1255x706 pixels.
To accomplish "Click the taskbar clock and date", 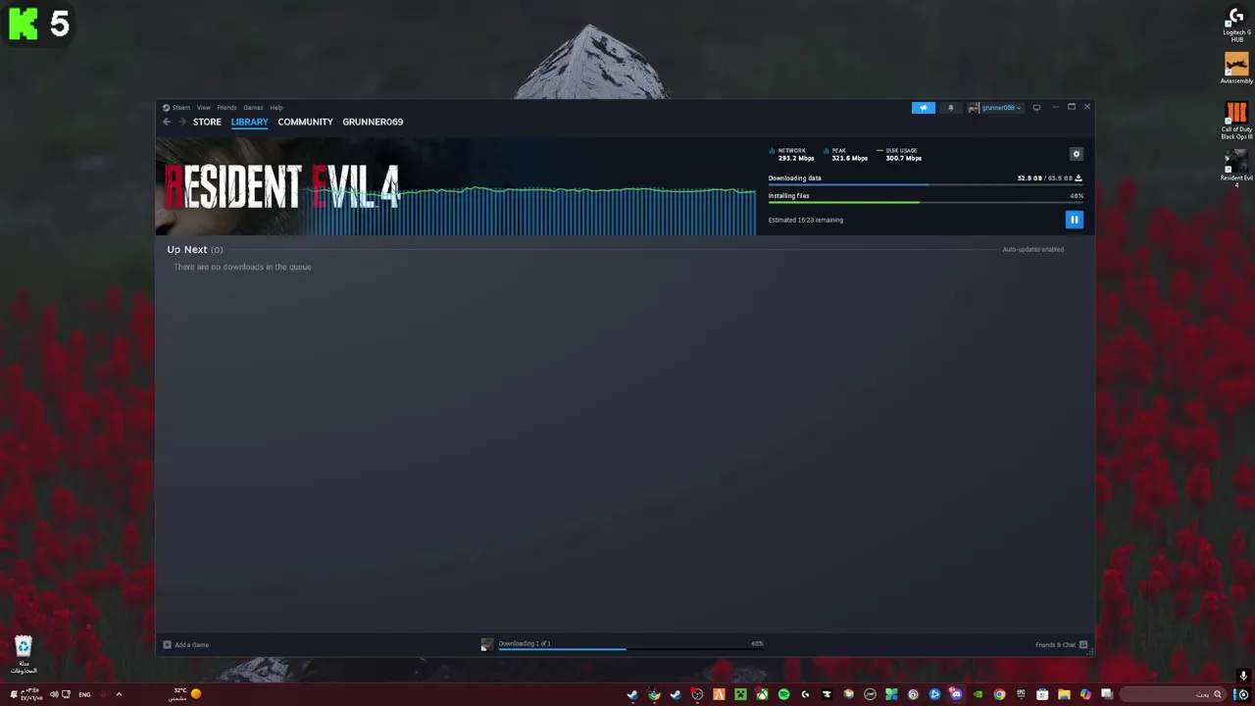I will 30,694.
